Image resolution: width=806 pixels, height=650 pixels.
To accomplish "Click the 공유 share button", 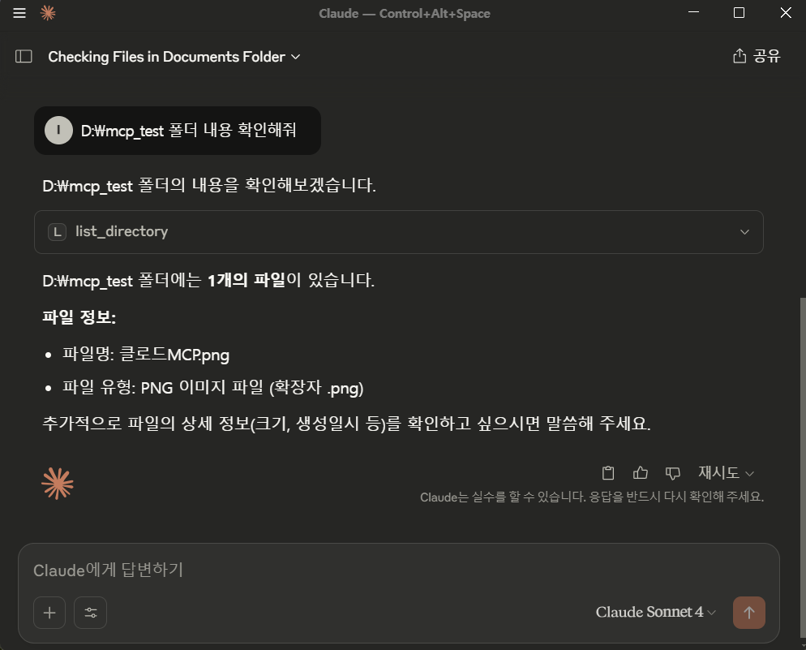I will pos(757,55).
